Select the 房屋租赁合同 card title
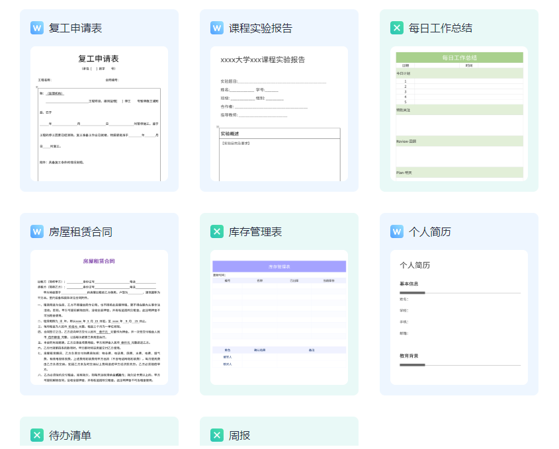 tap(81, 232)
